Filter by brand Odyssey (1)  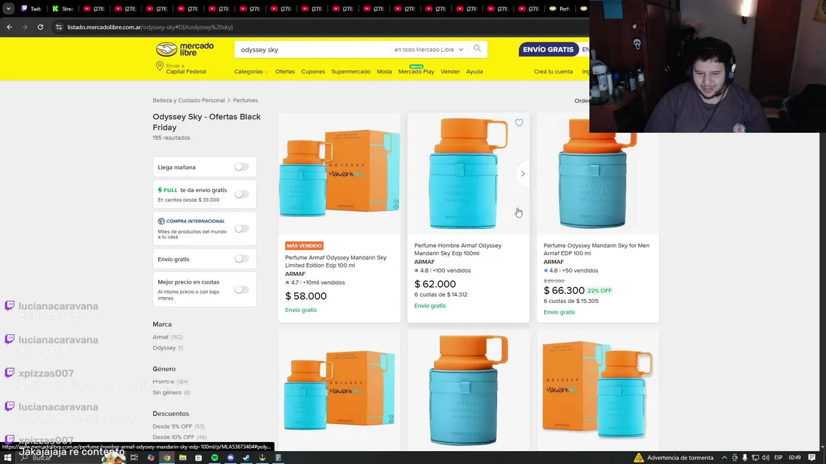coord(168,348)
